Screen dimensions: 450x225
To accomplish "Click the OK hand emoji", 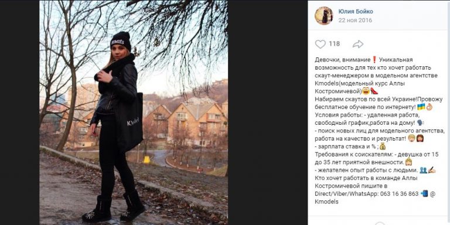I will click(429, 107).
